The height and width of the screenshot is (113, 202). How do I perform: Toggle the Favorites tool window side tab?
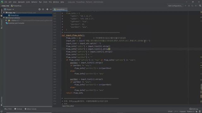(x=2, y=101)
